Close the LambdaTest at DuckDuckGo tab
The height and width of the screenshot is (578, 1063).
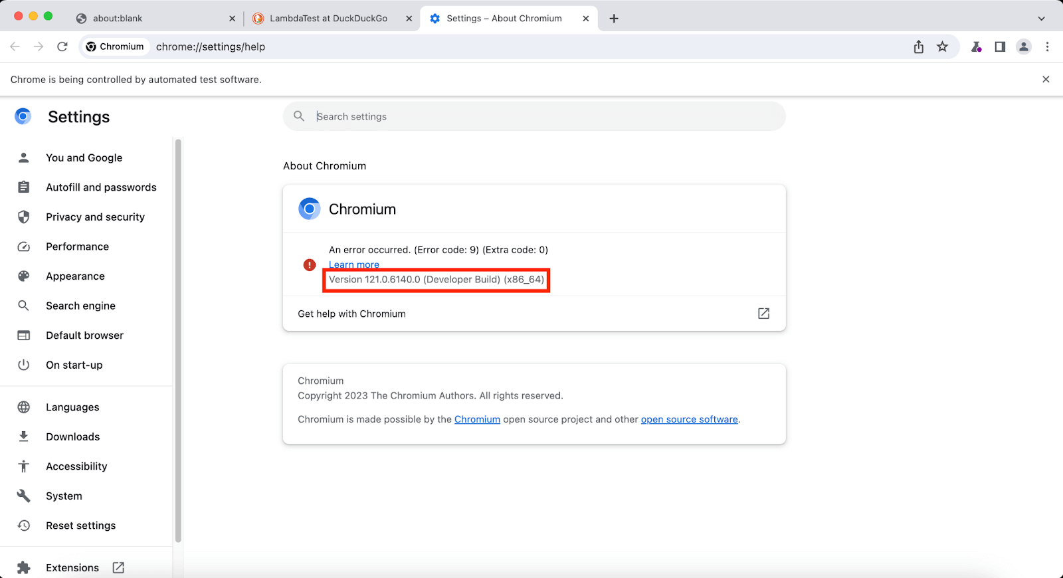point(409,19)
